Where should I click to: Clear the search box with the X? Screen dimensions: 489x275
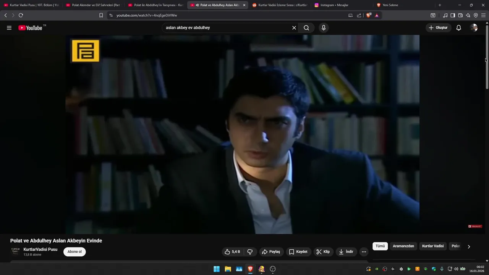click(x=294, y=28)
